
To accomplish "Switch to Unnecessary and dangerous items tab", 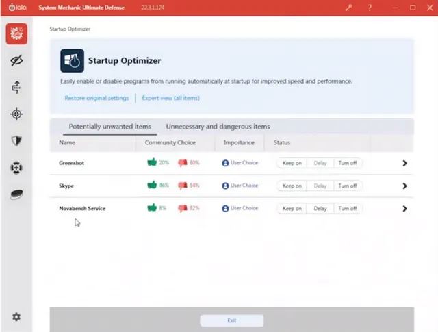I will point(218,127).
